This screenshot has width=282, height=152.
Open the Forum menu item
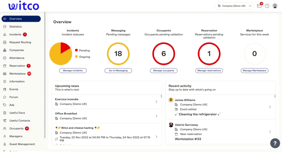point(14,97)
